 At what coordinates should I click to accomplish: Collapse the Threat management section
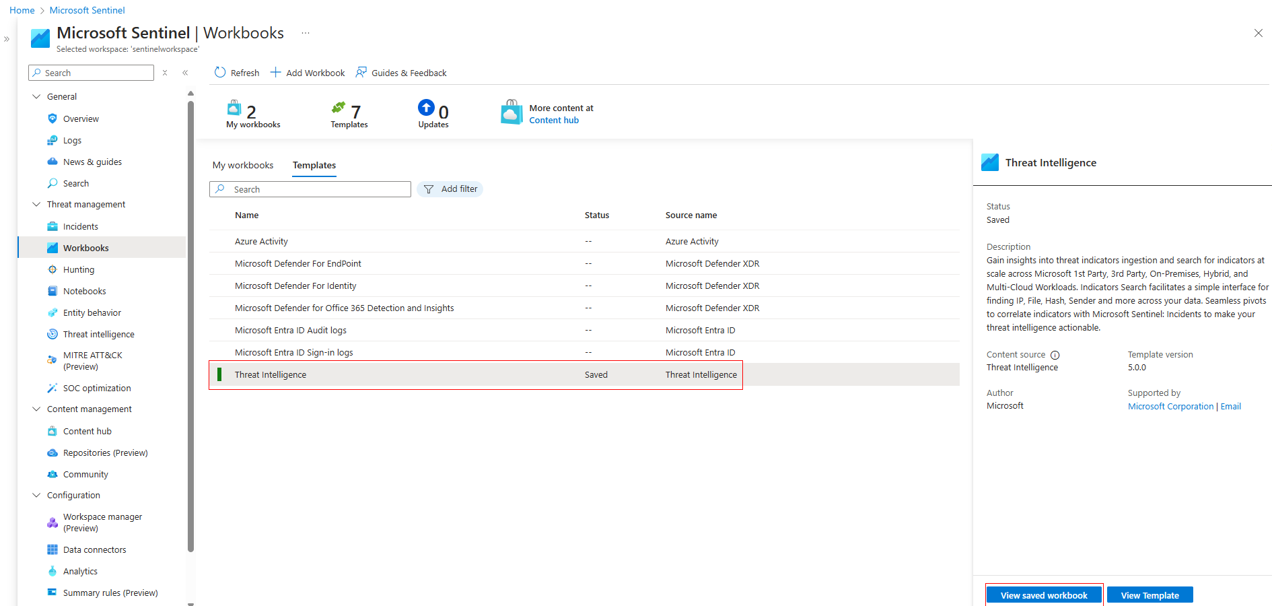pyautogui.click(x=37, y=204)
